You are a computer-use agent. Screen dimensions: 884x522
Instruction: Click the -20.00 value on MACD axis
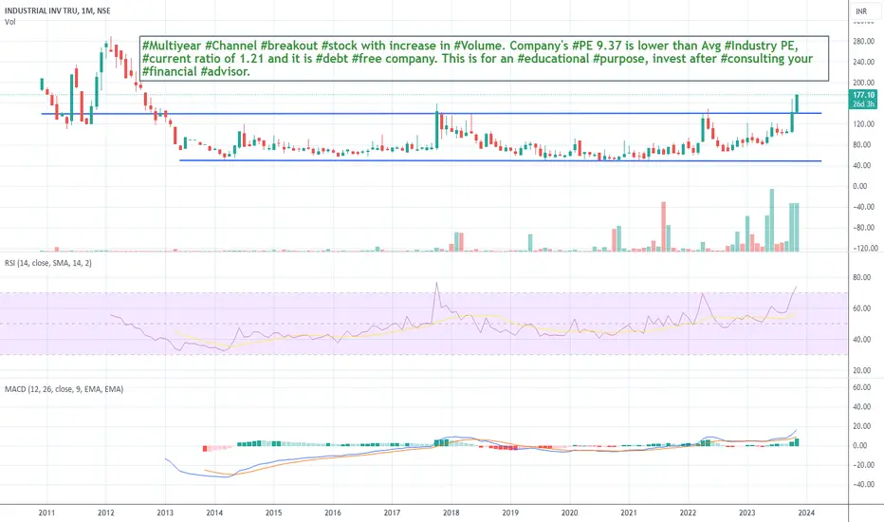[x=863, y=465]
